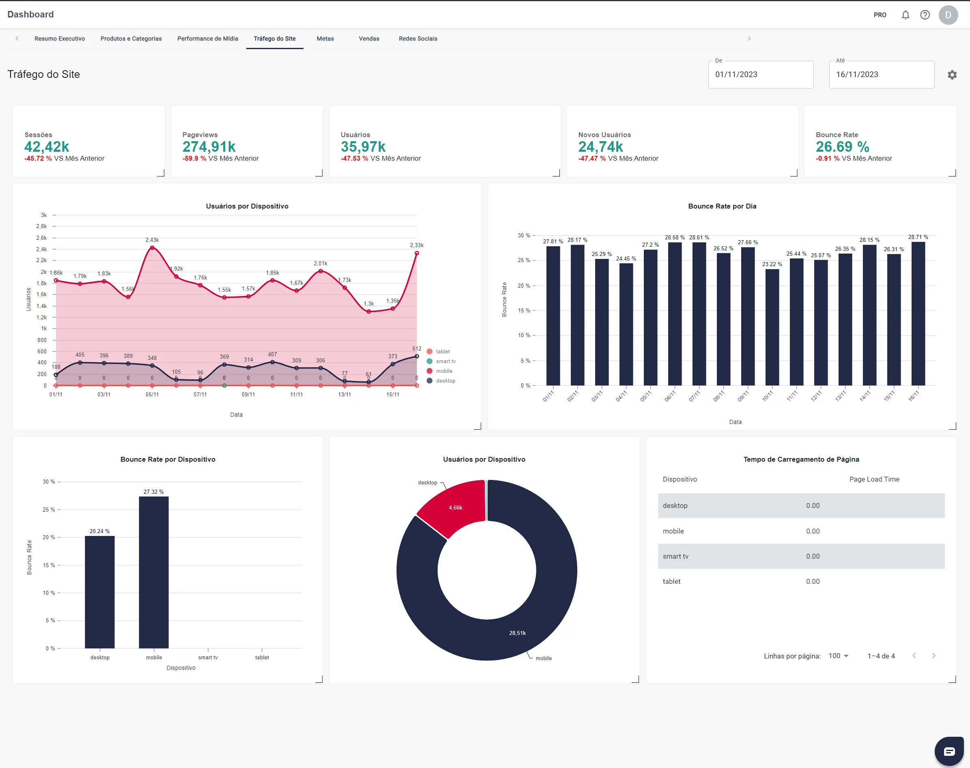Go to previous table page arrow

tap(914, 656)
